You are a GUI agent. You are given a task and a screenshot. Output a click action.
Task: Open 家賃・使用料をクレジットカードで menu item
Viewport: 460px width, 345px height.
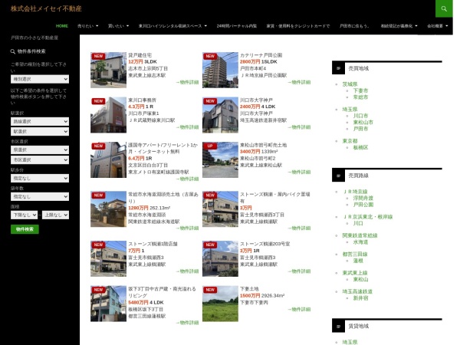(x=298, y=26)
